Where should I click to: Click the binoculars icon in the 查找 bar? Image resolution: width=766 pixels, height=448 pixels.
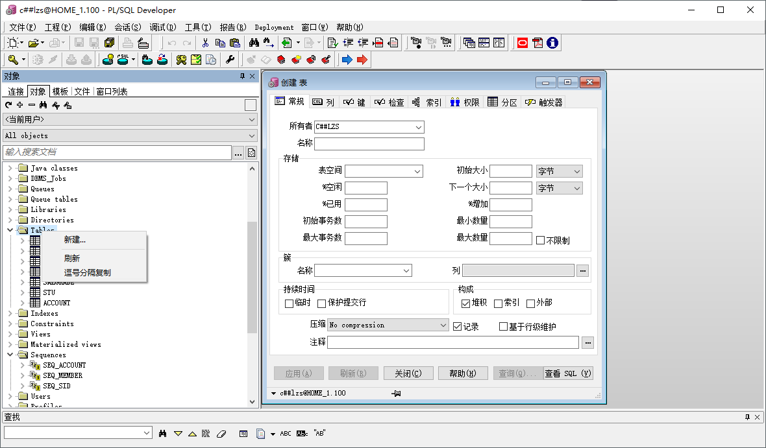pyautogui.click(x=163, y=433)
